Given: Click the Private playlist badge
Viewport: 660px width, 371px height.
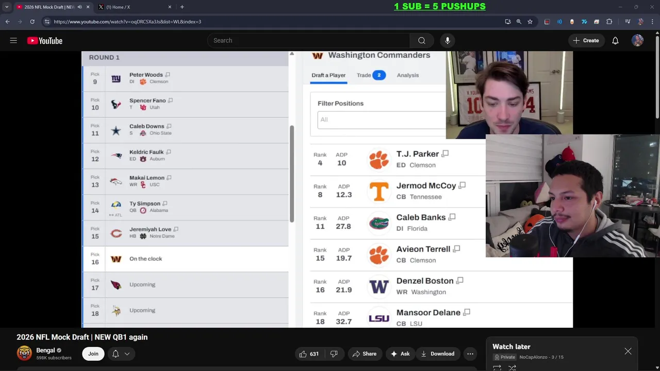Looking at the screenshot, I should [x=505, y=357].
